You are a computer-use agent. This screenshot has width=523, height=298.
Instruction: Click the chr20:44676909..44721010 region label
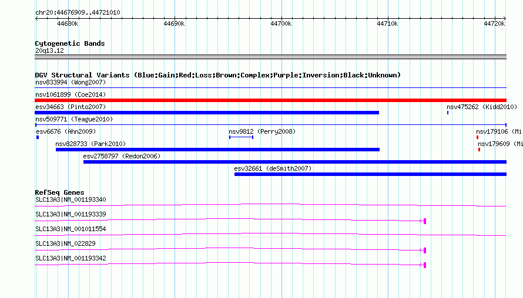coord(78,12)
